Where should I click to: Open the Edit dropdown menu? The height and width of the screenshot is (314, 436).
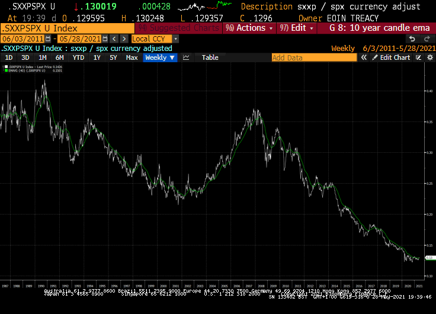point(296,28)
